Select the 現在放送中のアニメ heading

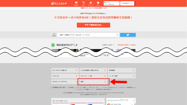click(x=67, y=45)
